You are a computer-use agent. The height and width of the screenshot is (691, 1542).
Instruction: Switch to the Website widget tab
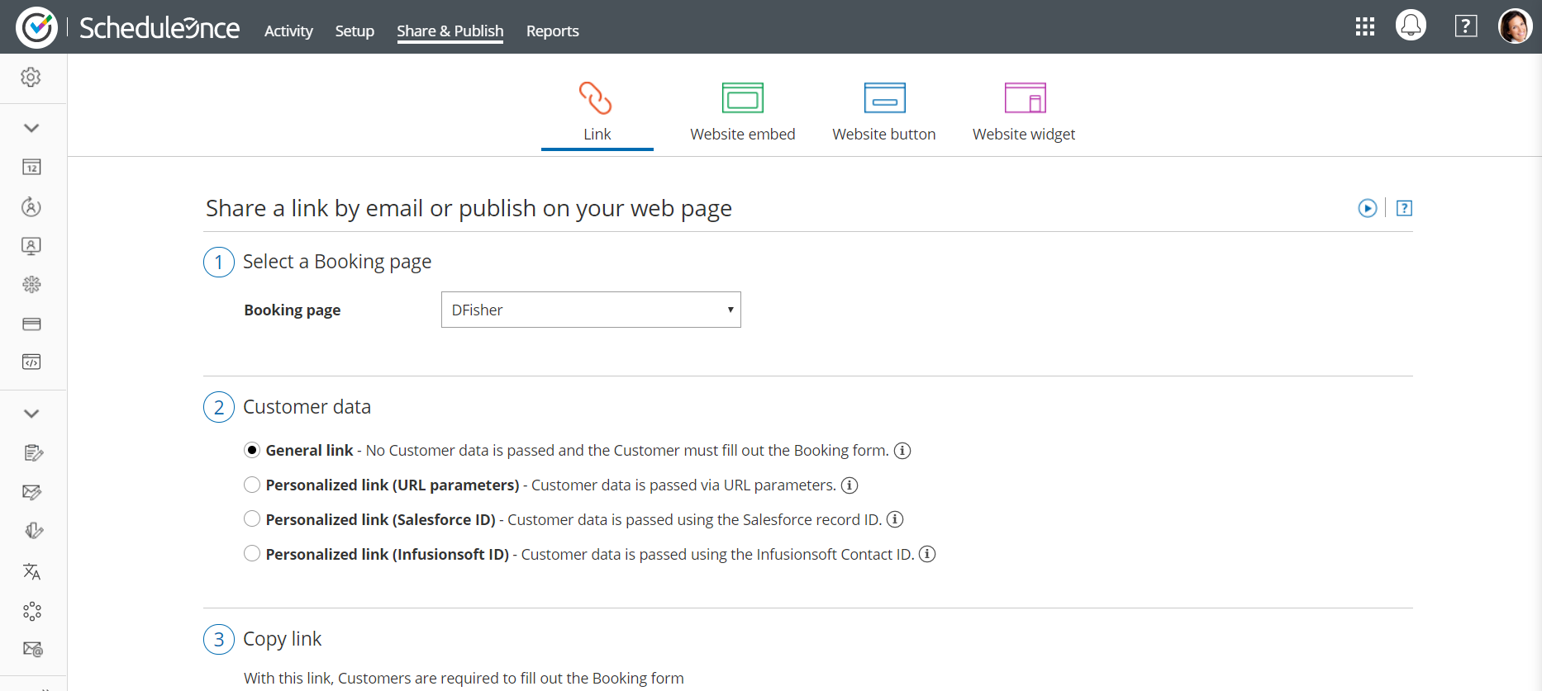click(1024, 113)
